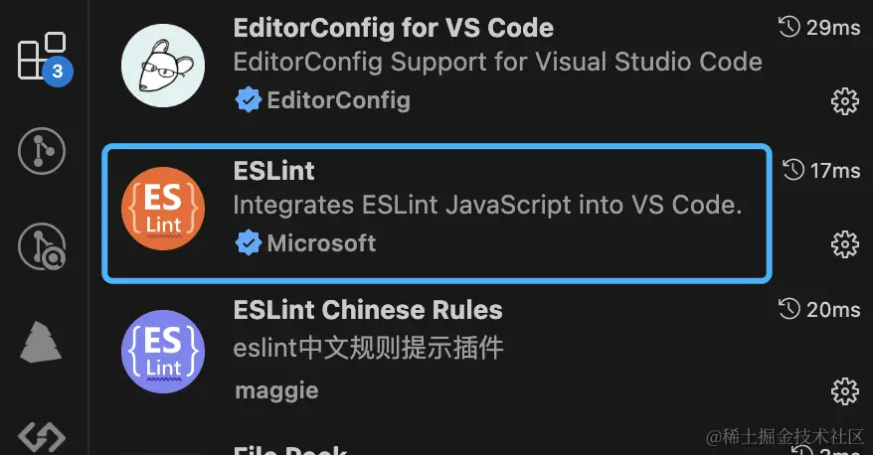
Task: Click the Microsoft publisher name
Action: tap(321, 242)
